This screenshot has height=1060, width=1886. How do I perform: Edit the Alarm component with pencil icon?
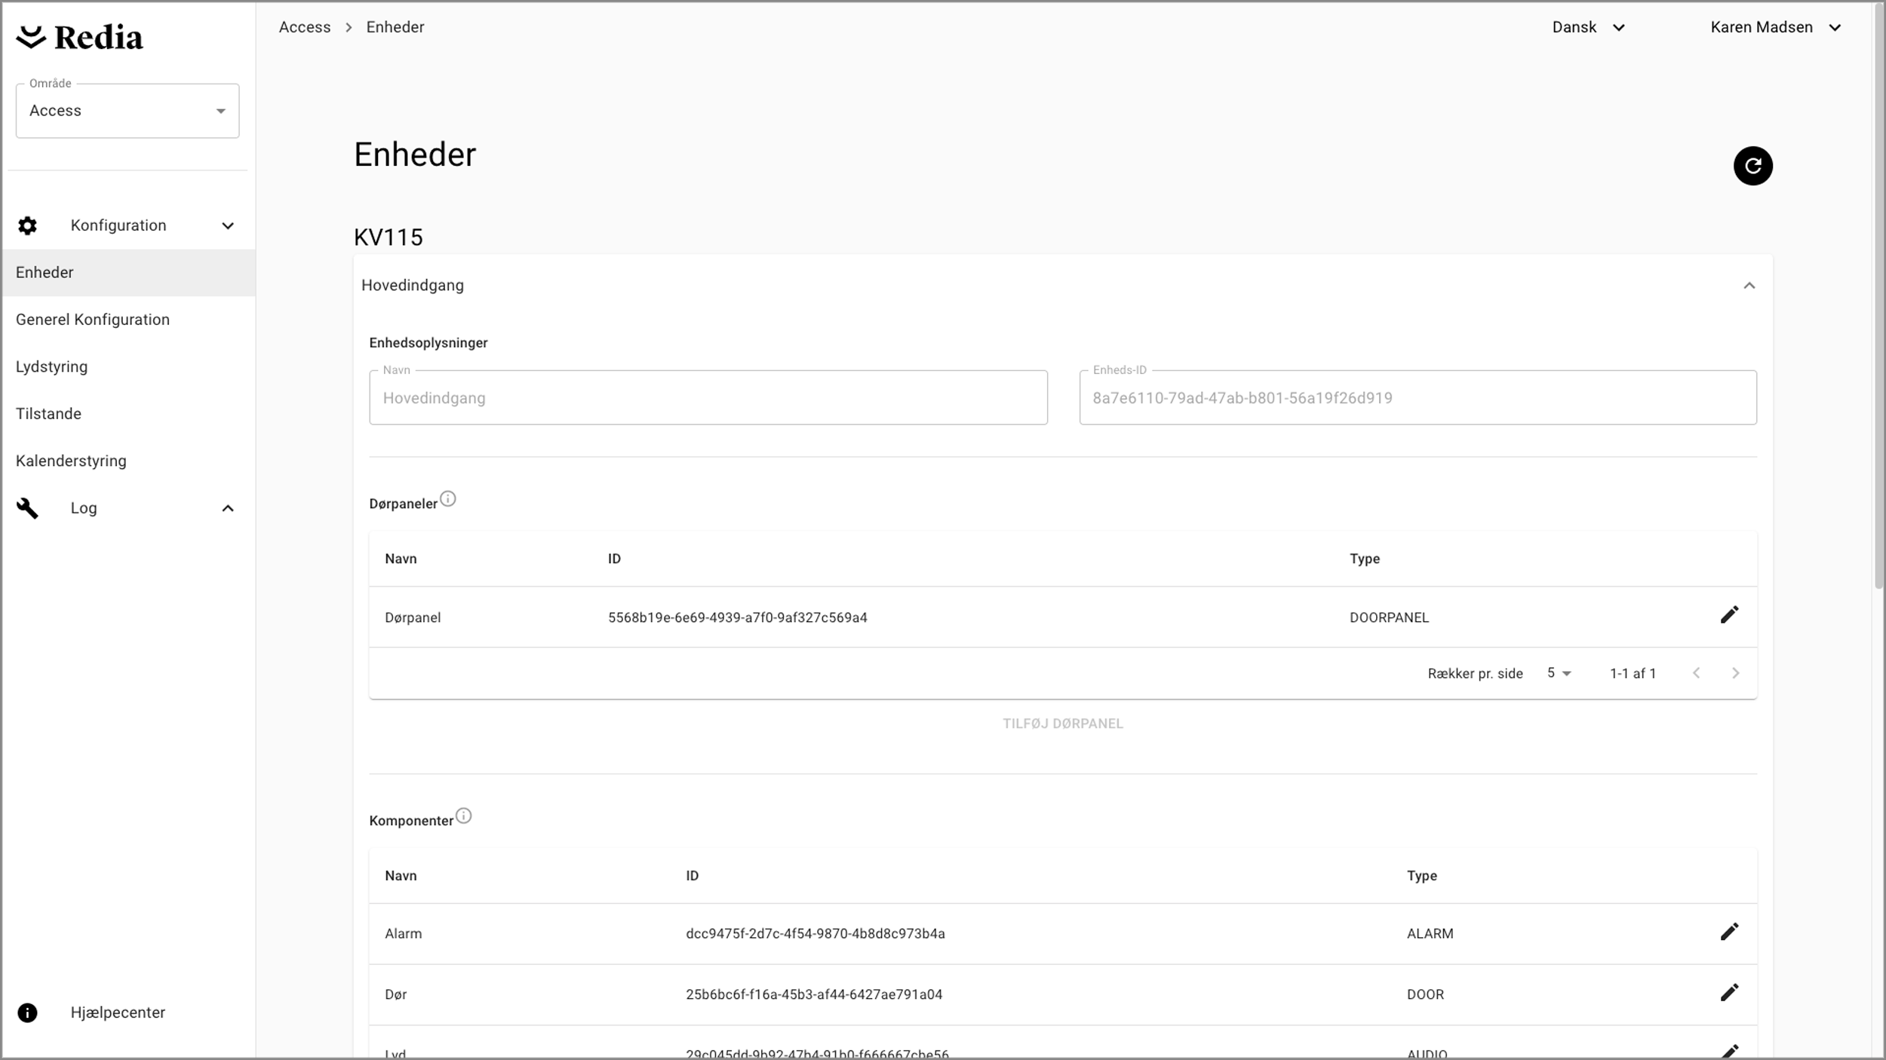[1728, 932]
